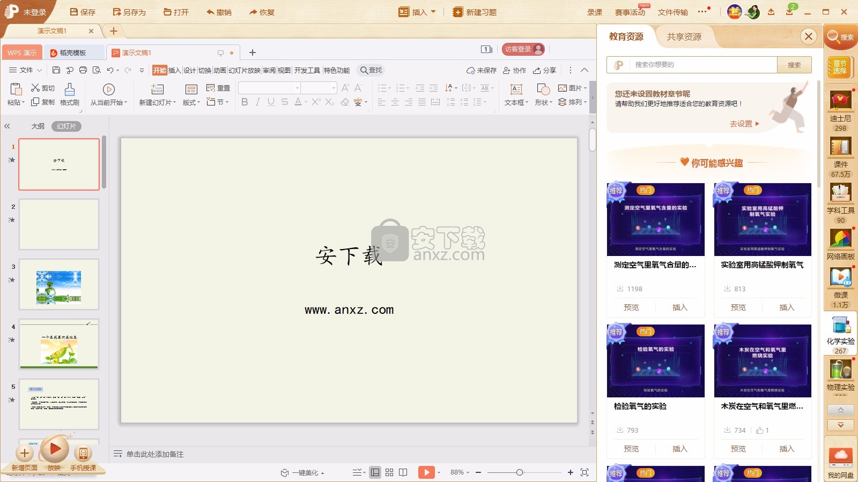Click the zoom in plus icon

pos(570,472)
